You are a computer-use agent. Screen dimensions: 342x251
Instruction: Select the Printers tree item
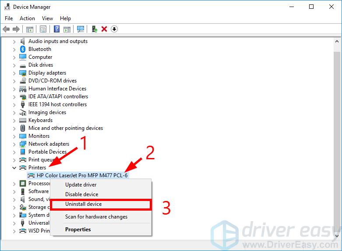[37, 168]
